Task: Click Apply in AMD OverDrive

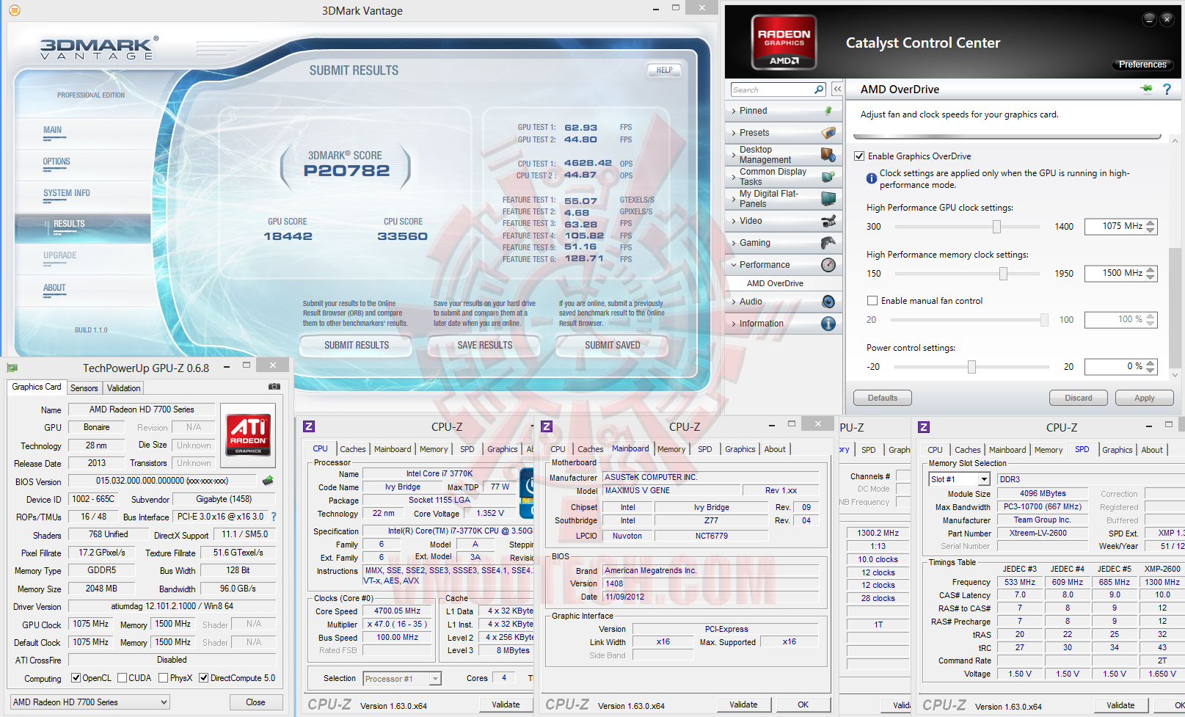Action: (1144, 398)
